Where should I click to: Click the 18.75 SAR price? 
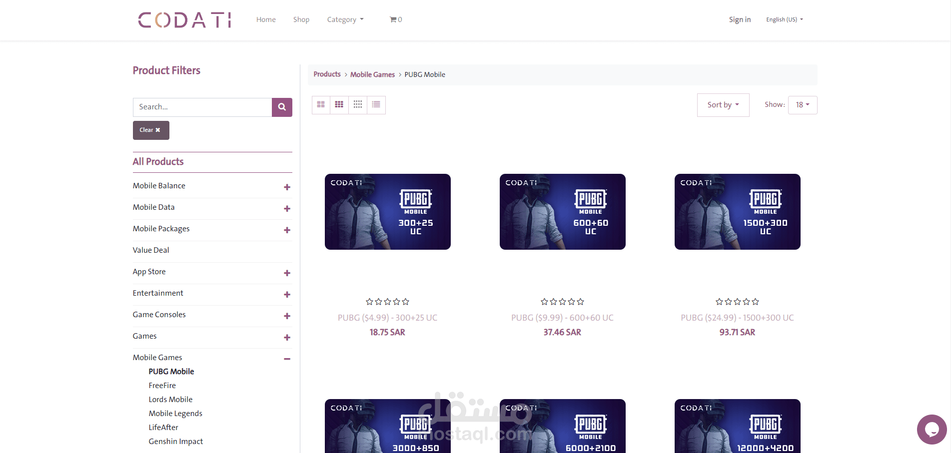coord(387,333)
